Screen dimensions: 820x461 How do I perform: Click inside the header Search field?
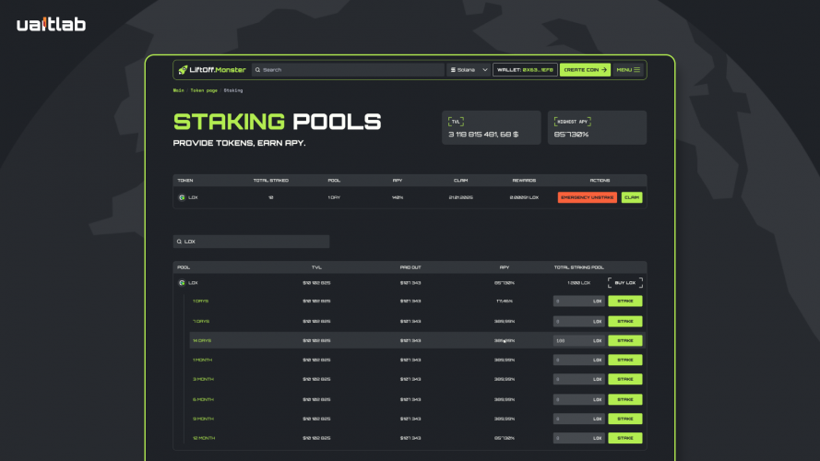click(348, 69)
